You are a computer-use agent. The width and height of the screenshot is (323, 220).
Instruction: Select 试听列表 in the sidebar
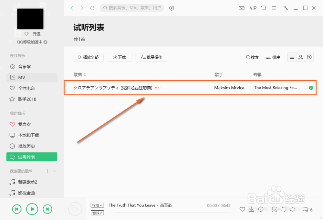click(x=32, y=157)
